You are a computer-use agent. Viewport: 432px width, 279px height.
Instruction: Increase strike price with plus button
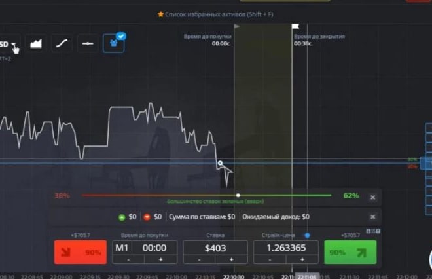(x=302, y=259)
